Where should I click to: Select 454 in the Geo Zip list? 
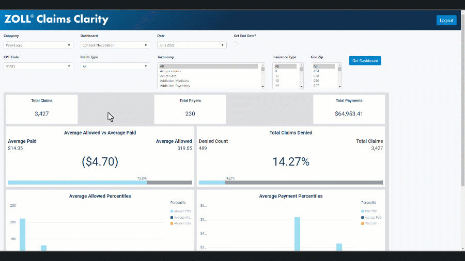click(x=324, y=71)
